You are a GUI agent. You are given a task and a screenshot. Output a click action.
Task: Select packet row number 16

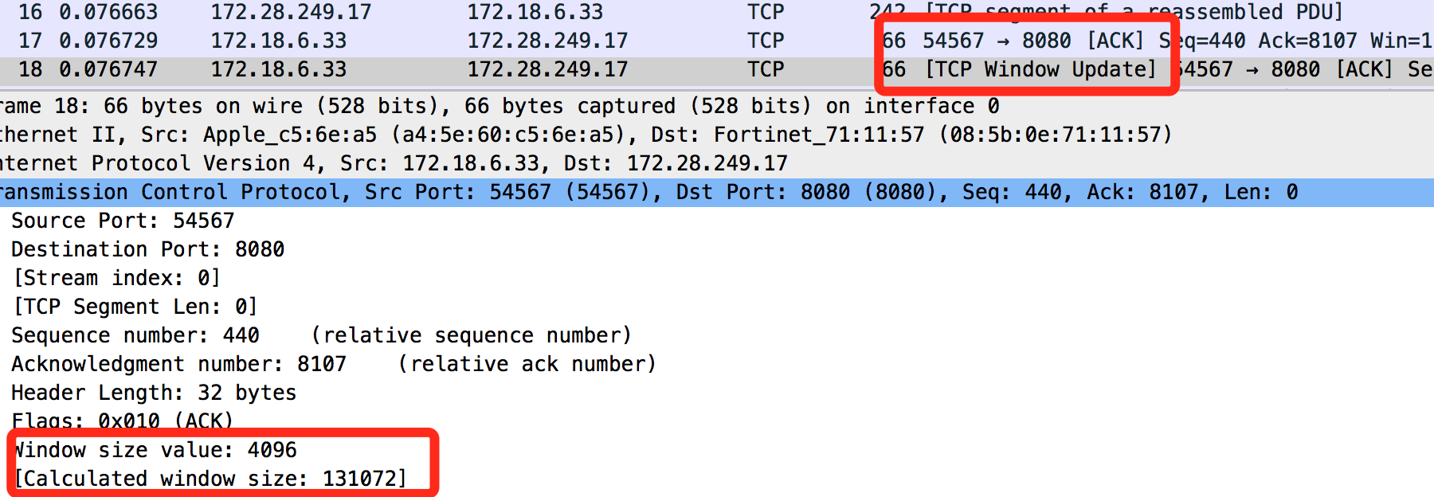tap(717, 12)
